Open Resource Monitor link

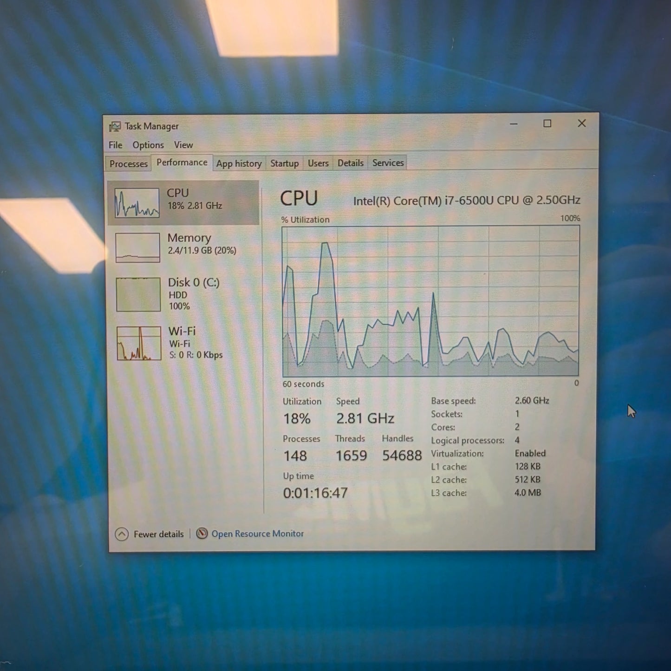(258, 534)
